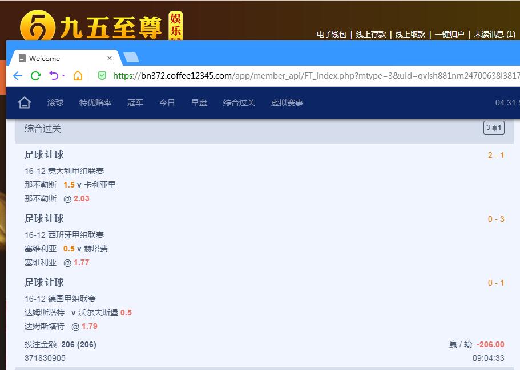
Task: Click the browser back arrow icon
Action: [x=18, y=76]
